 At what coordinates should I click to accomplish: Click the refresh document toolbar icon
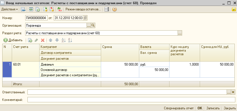[31, 9]
